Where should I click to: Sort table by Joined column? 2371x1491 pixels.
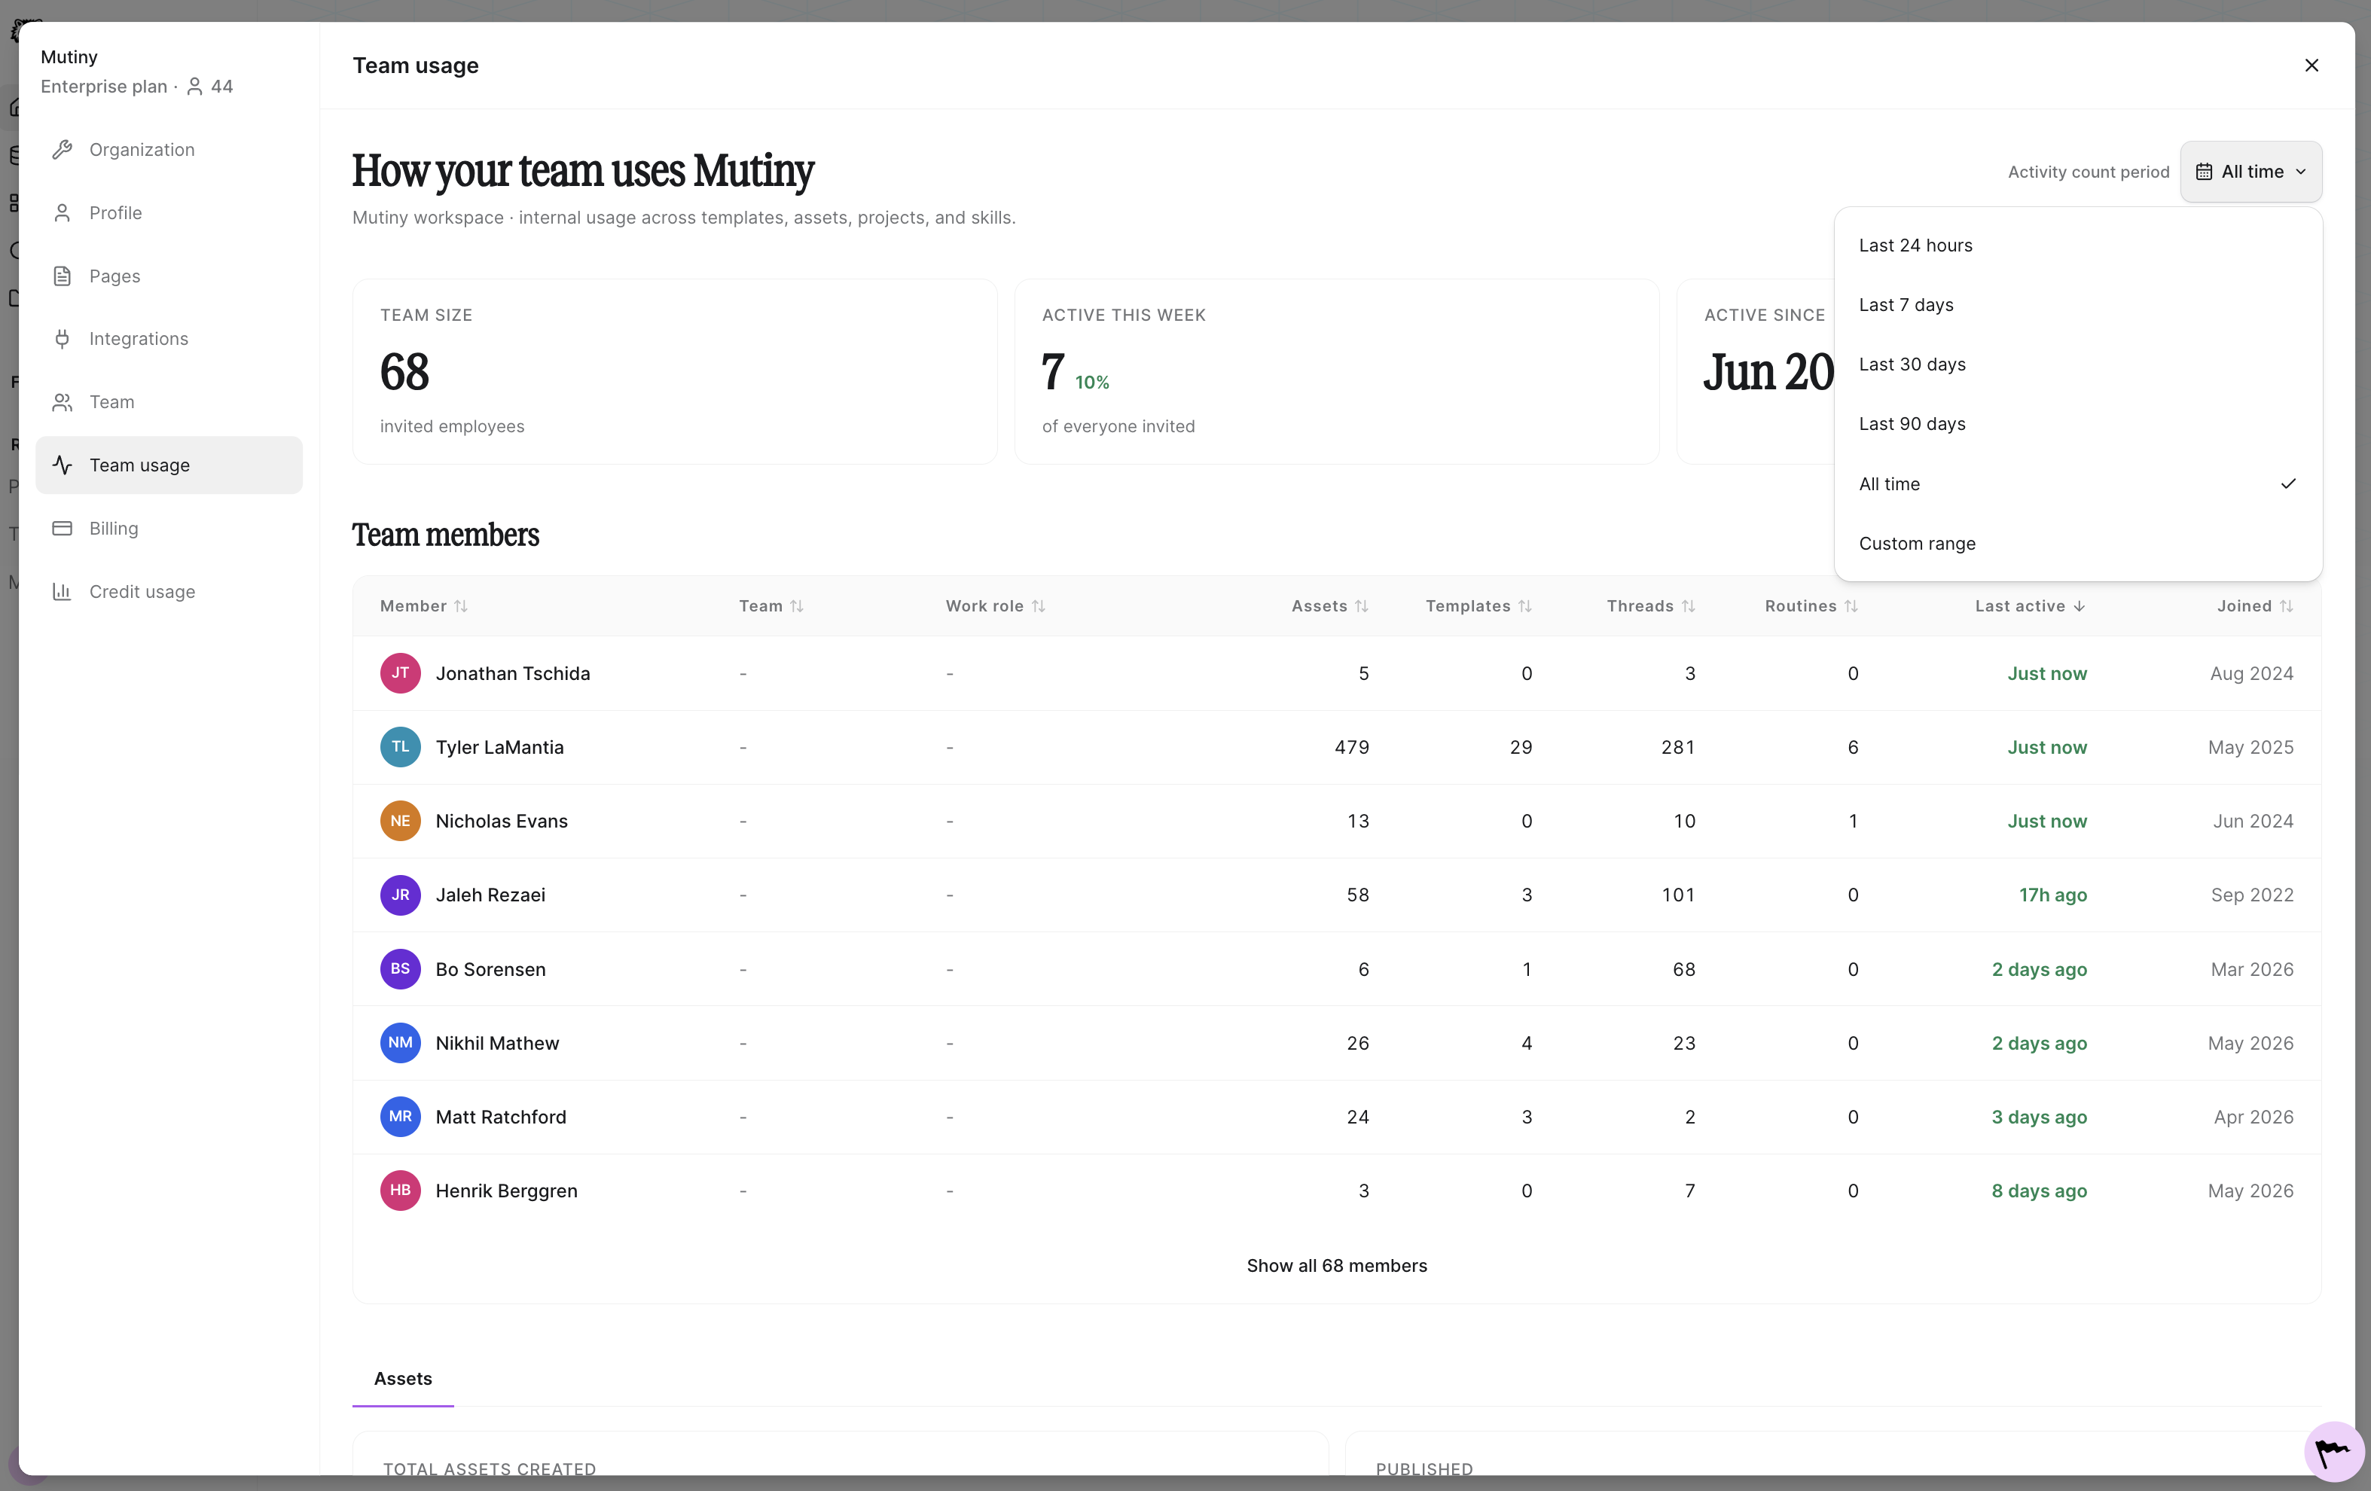coord(2256,606)
